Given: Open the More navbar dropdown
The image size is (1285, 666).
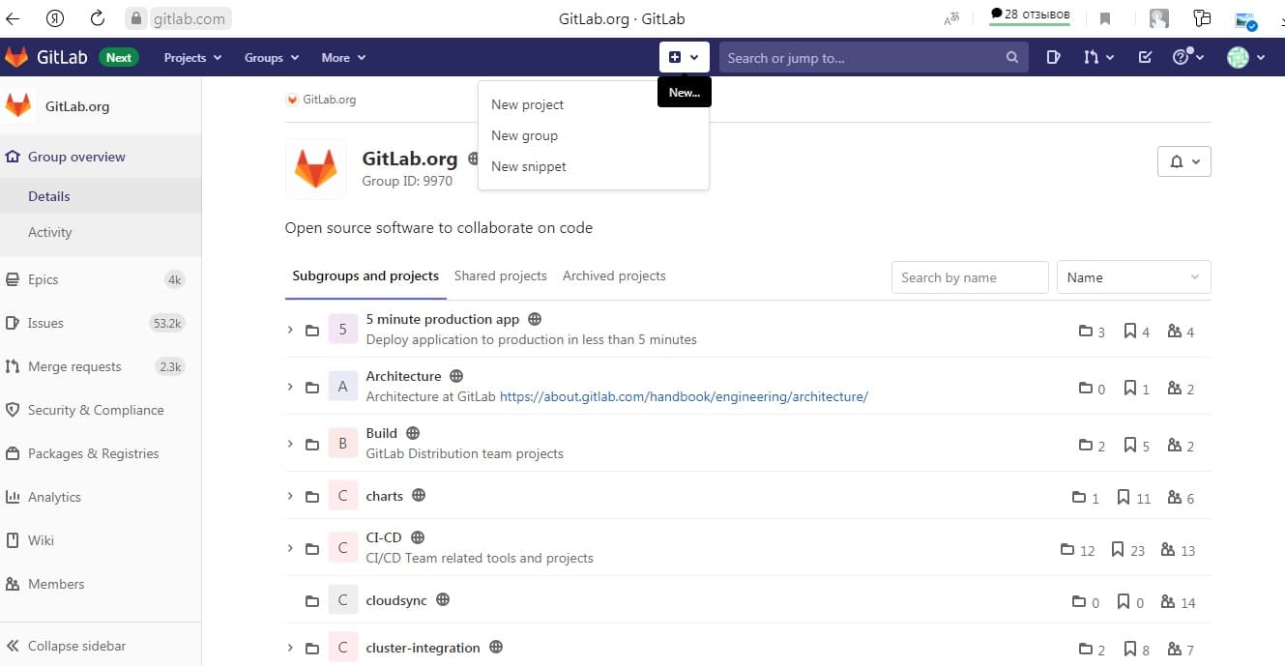Looking at the screenshot, I should pyautogui.click(x=343, y=58).
